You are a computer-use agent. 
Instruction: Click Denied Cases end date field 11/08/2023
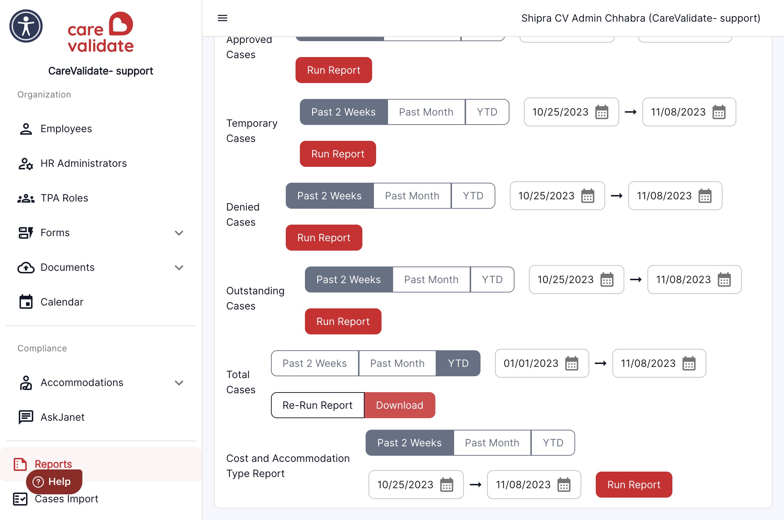(x=675, y=196)
